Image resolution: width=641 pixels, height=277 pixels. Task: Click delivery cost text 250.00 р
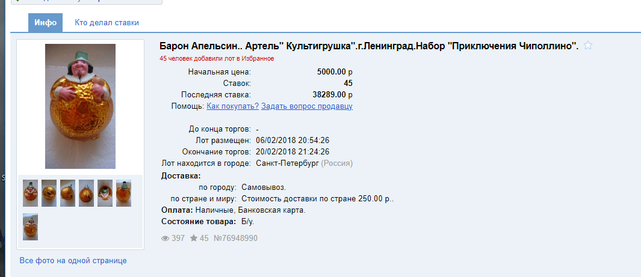click(x=318, y=199)
